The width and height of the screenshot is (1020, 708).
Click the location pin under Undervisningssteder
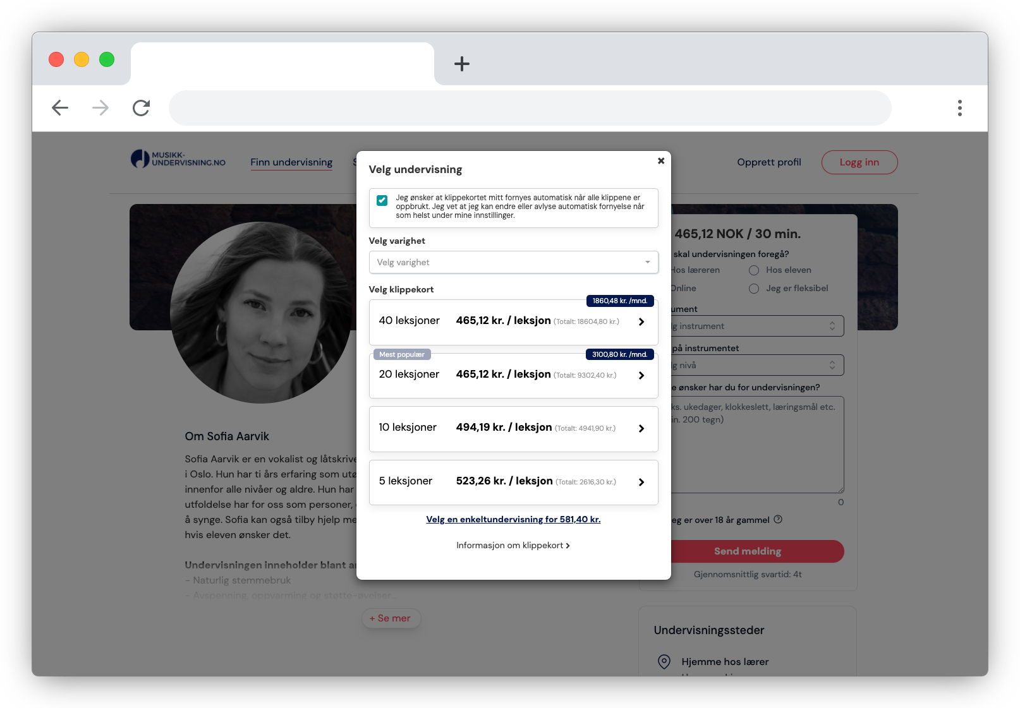[x=663, y=661]
